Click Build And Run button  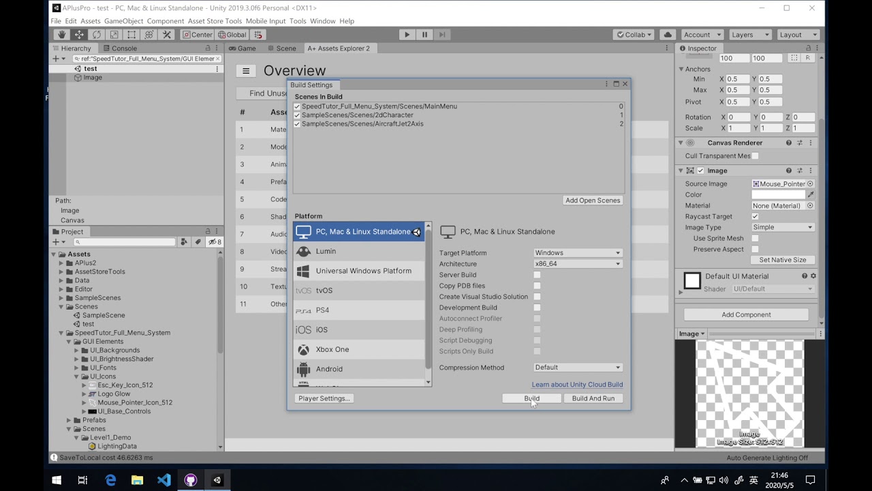(x=593, y=398)
